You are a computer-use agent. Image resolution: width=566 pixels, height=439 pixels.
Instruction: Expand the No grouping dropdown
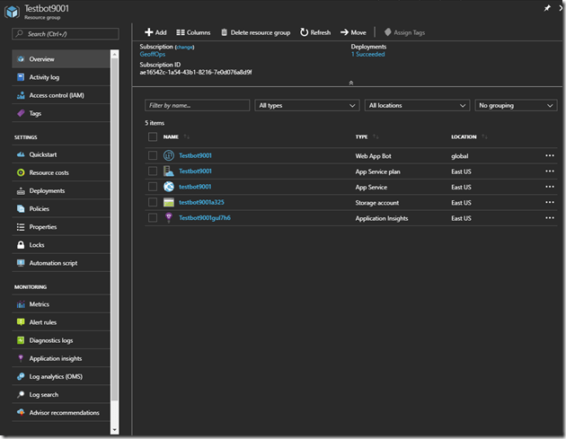pos(516,105)
